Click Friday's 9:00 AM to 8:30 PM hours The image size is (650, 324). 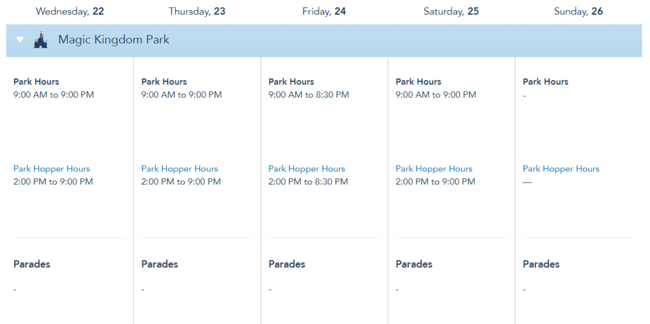click(x=308, y=95)
